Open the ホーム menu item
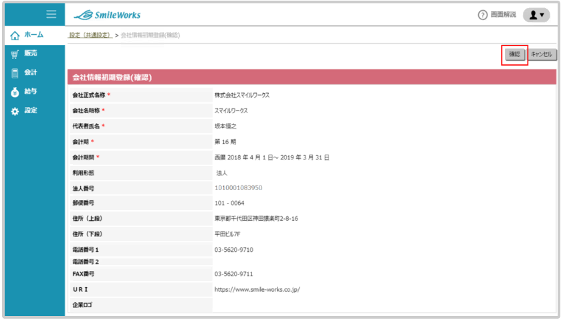 coord(33,35)
